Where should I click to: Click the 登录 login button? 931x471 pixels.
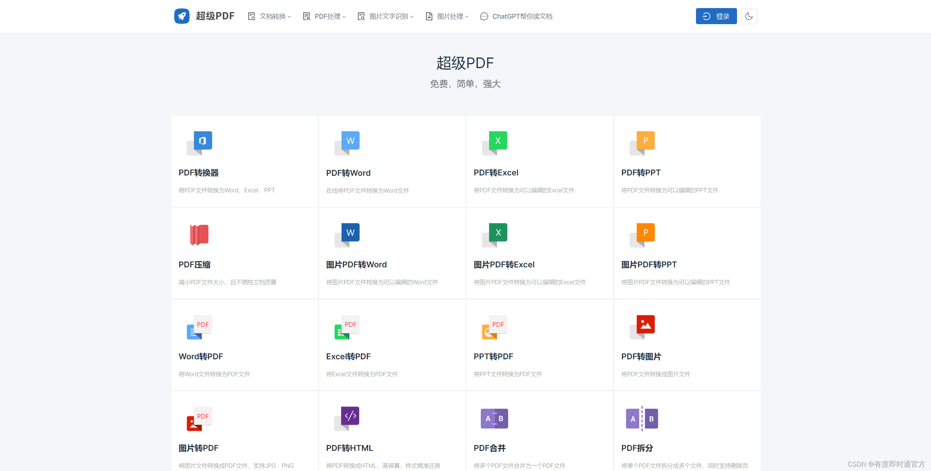[x=716, y=16]
